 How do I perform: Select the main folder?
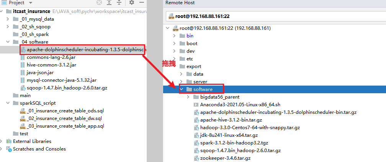coord(25,95)
